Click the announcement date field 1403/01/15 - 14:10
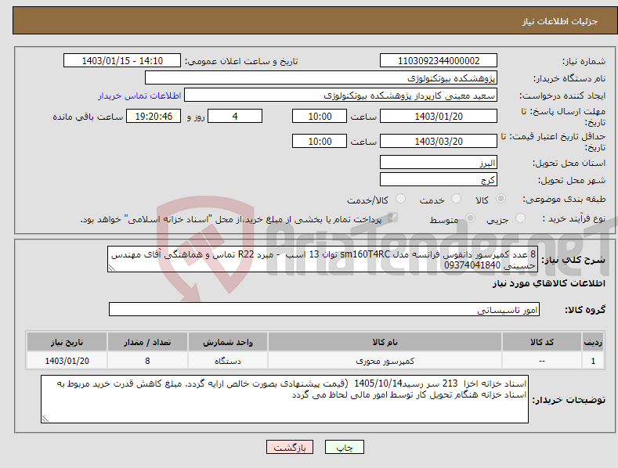The image size is (618, 468). pyautogui.click(x=122, y=61)
